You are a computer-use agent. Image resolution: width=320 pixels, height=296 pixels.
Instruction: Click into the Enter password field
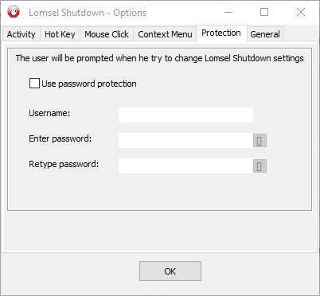click(x=185, y=141)
